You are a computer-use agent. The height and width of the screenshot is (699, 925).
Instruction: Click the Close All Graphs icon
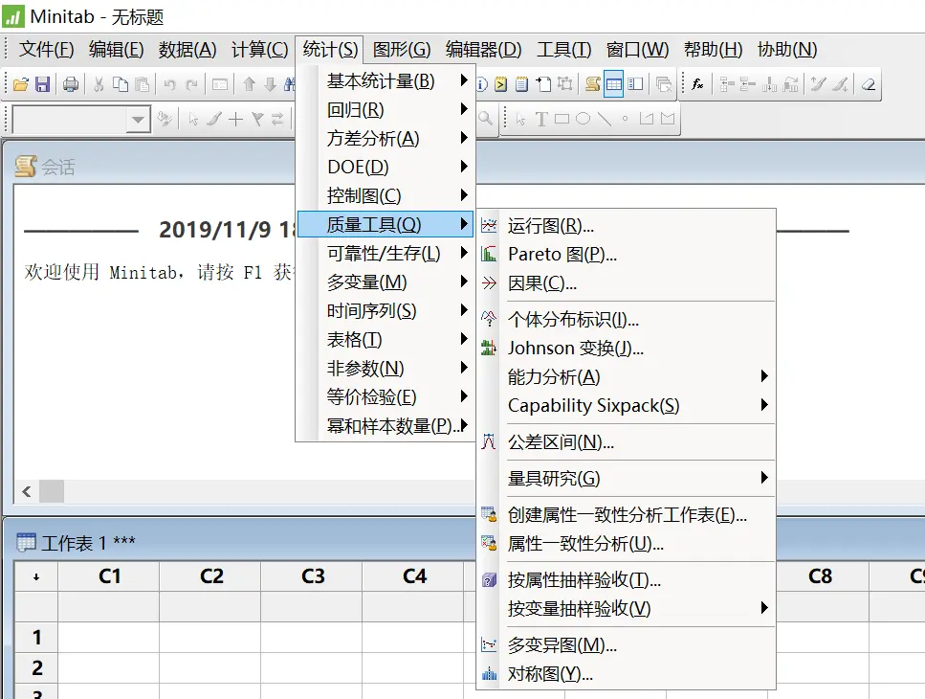click(664, 84)
